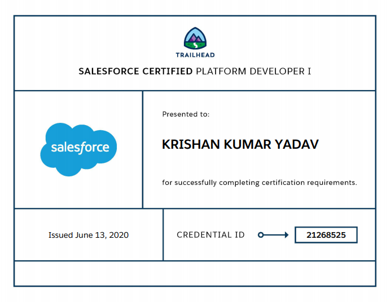This screenshot has height=302, width=387.
Task: Select the 'SALESFORCE CERTIFIED PLATFORM DEVELOPER I' title
Action: (x=195, y=71)
